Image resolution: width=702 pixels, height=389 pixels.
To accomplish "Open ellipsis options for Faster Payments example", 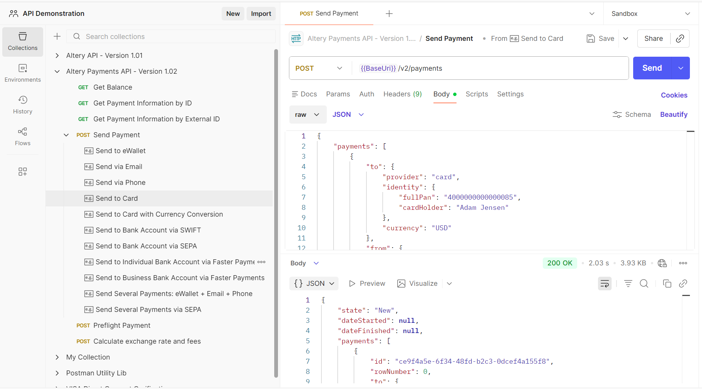I will [x=261, y=262].
